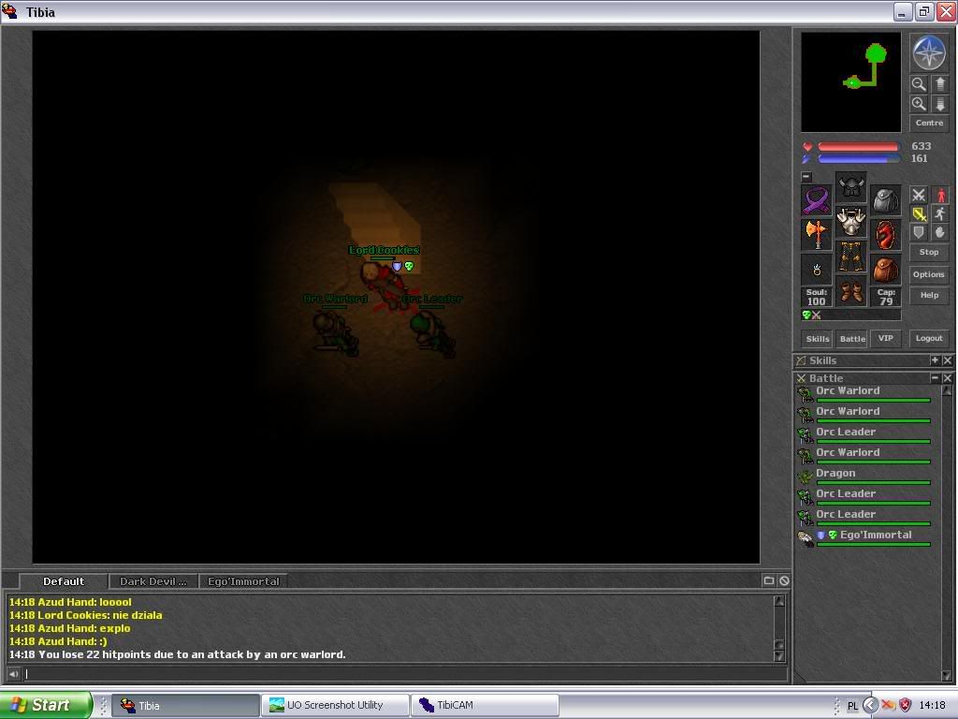Collapse the inventory panel with minus button

[x=806, y=177]
